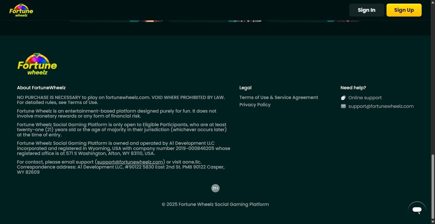The width and height of the screenshot is (435, 224).
Task: Click the Online support chat icon
Action: point(343,98)
